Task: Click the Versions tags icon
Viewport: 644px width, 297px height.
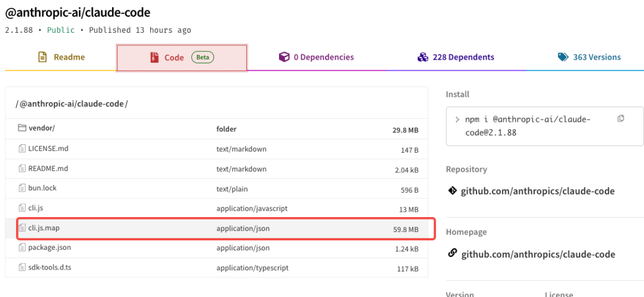Action: click(563, 57)
